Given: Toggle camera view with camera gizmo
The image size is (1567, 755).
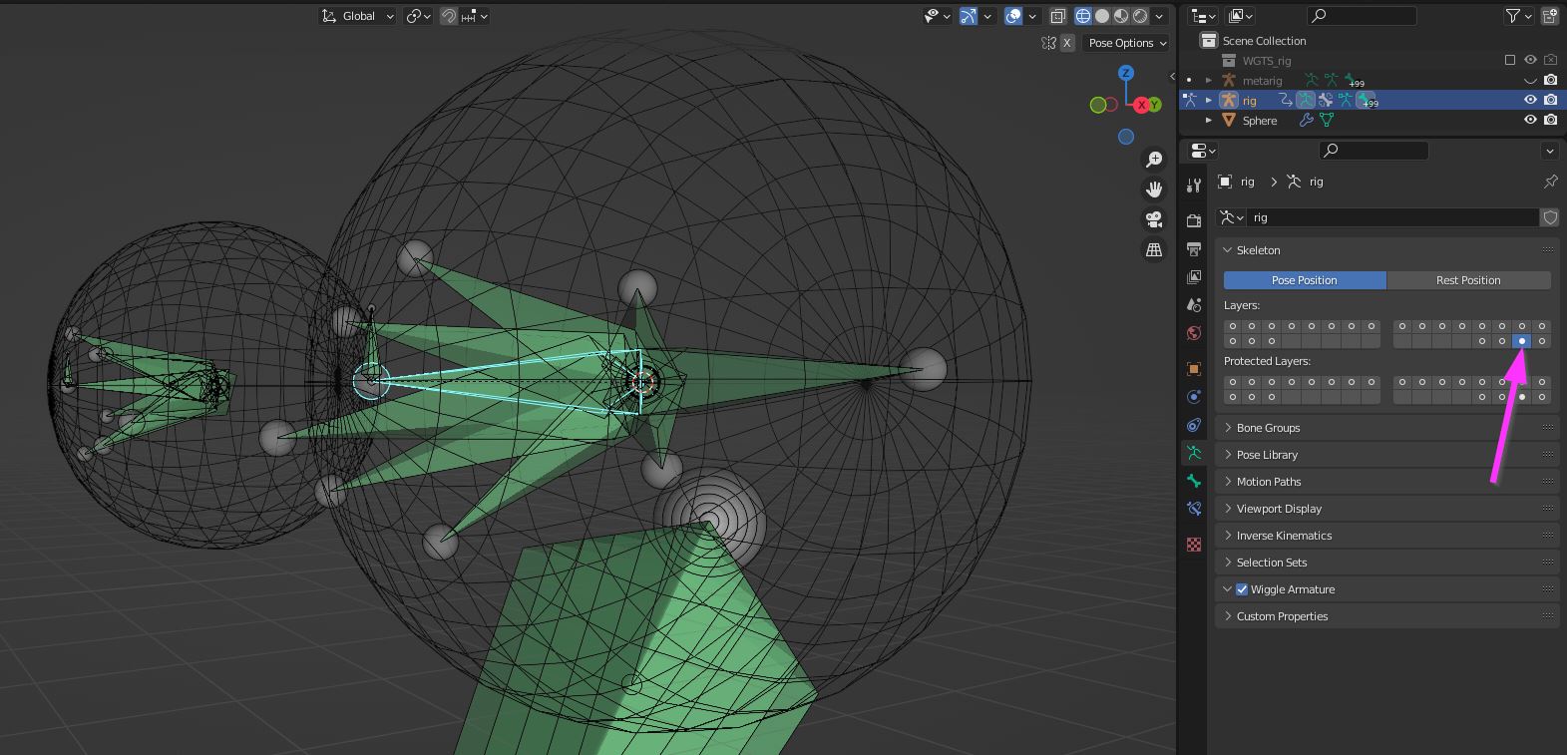Looking at the screenshot, I should [x=1154, y=219].
